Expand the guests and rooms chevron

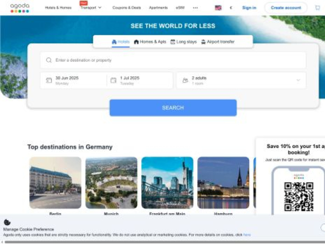click(x=298, y=80)
